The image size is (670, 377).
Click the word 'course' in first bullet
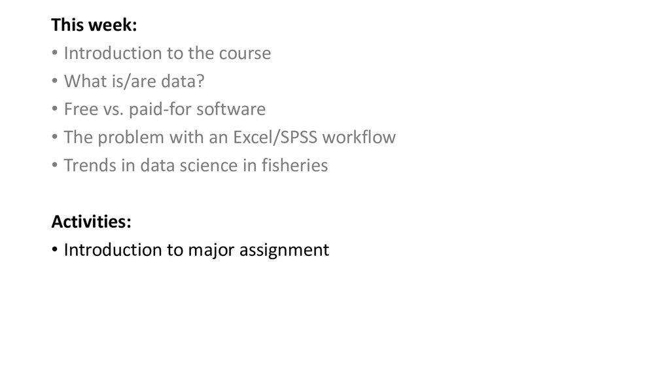pyautogui.click(x=245, y=54)
